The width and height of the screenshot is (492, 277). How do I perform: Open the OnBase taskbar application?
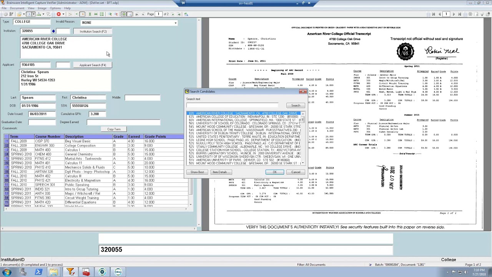(118, 272)
